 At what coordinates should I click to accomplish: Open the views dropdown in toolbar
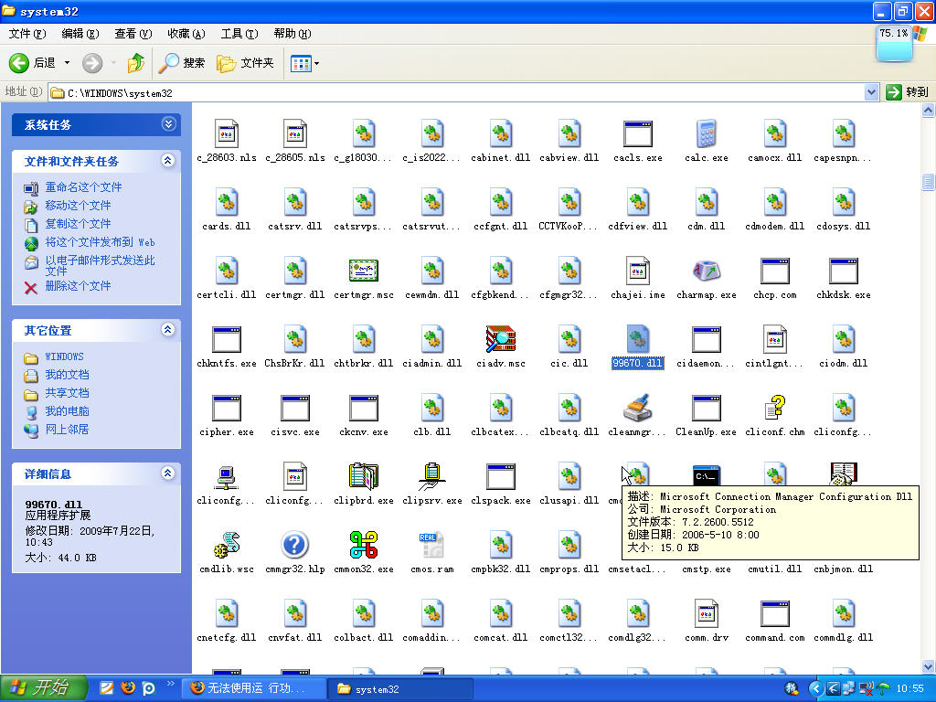click(x=316, y=63)
